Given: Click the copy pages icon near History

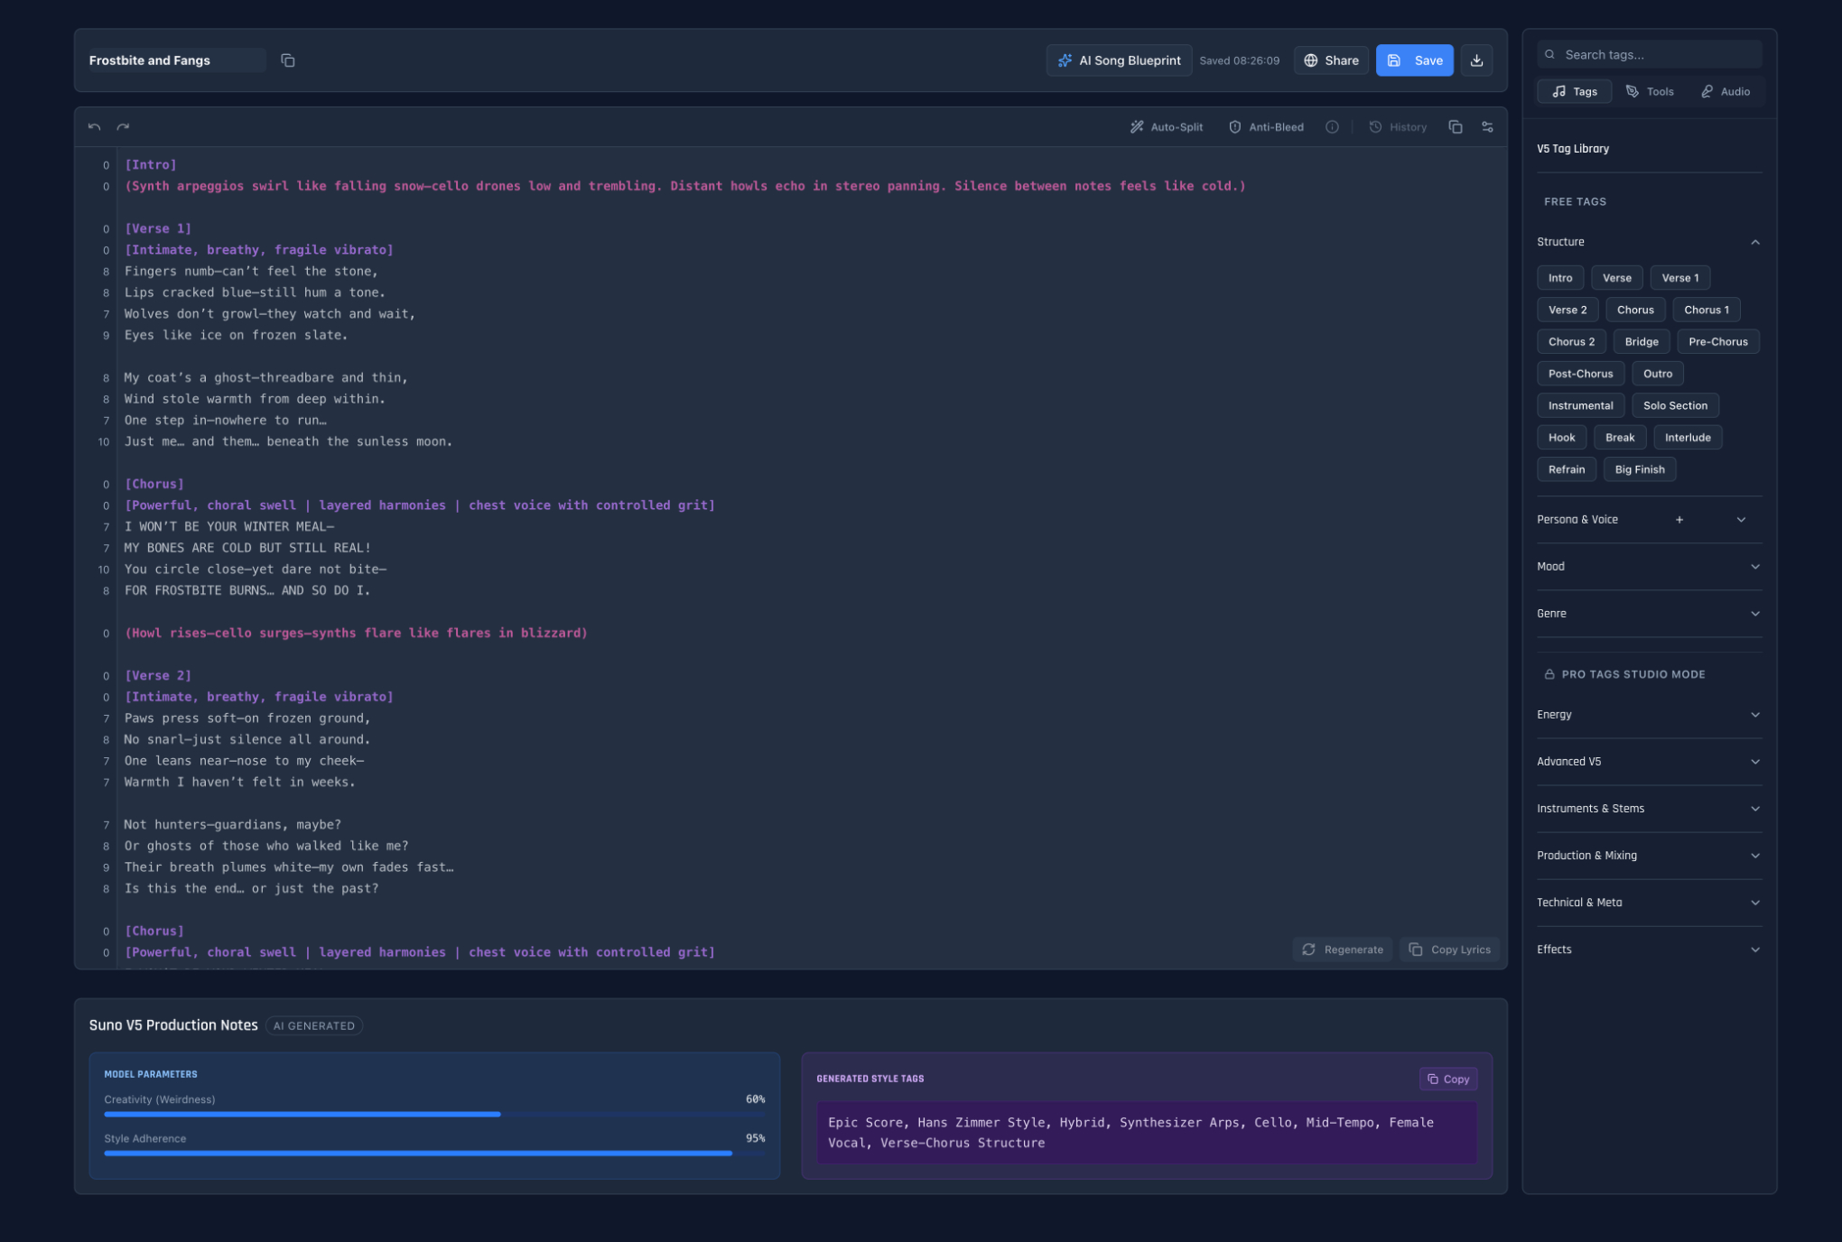Looking at the screenshot, I should tap(1455, 126).
